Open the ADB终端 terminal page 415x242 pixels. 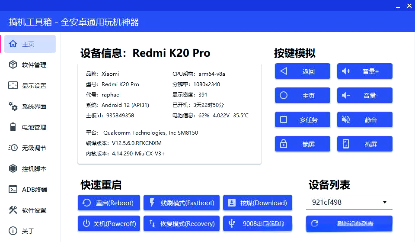[x=30, y=189]
